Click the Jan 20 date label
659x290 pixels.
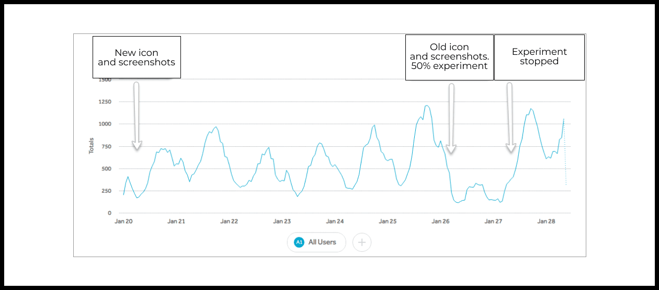pyautogui.click(x=123, y=222)
